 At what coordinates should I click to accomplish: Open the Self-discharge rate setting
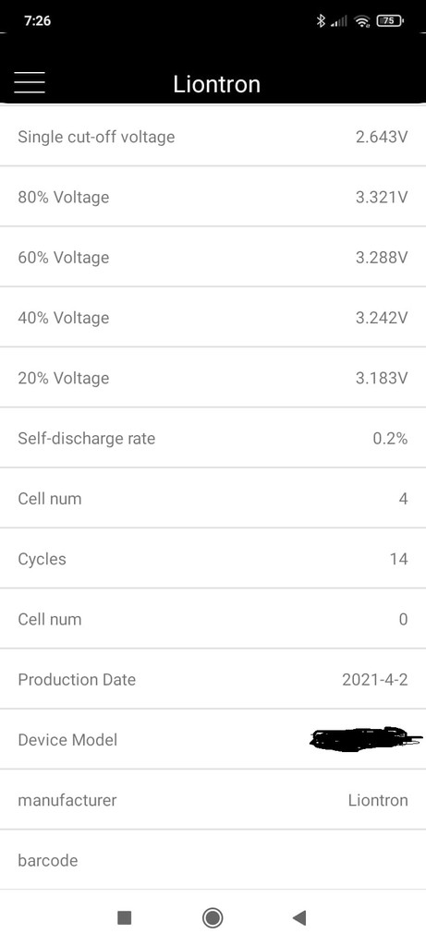tap(213, 438)
